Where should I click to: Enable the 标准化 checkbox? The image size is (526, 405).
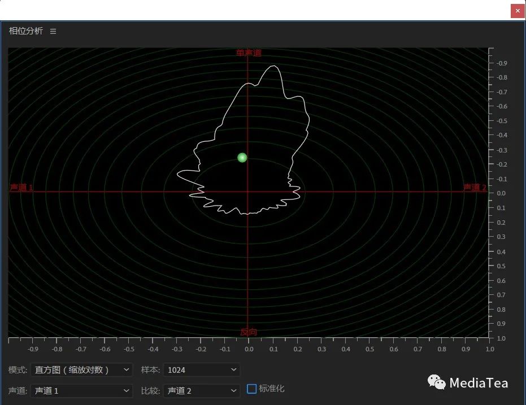pyautogui.click(x=251, y=389)
